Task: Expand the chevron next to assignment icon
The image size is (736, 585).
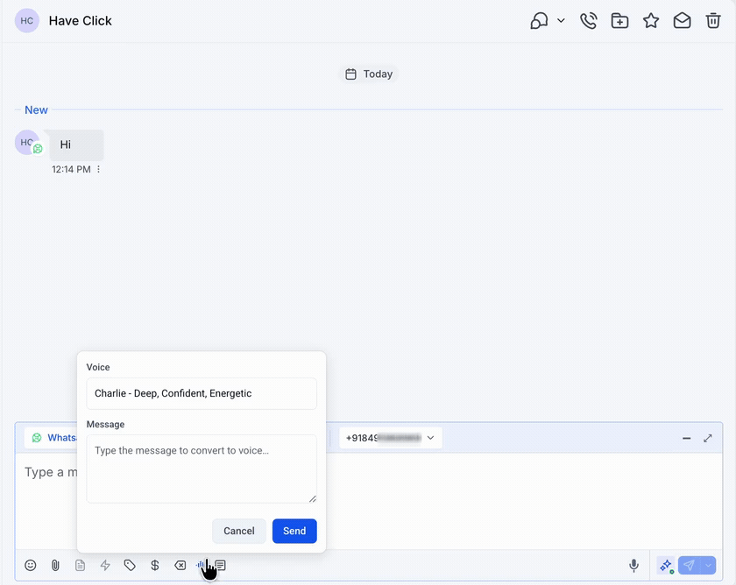Action: pyautogui.click(x=561, y=21)
